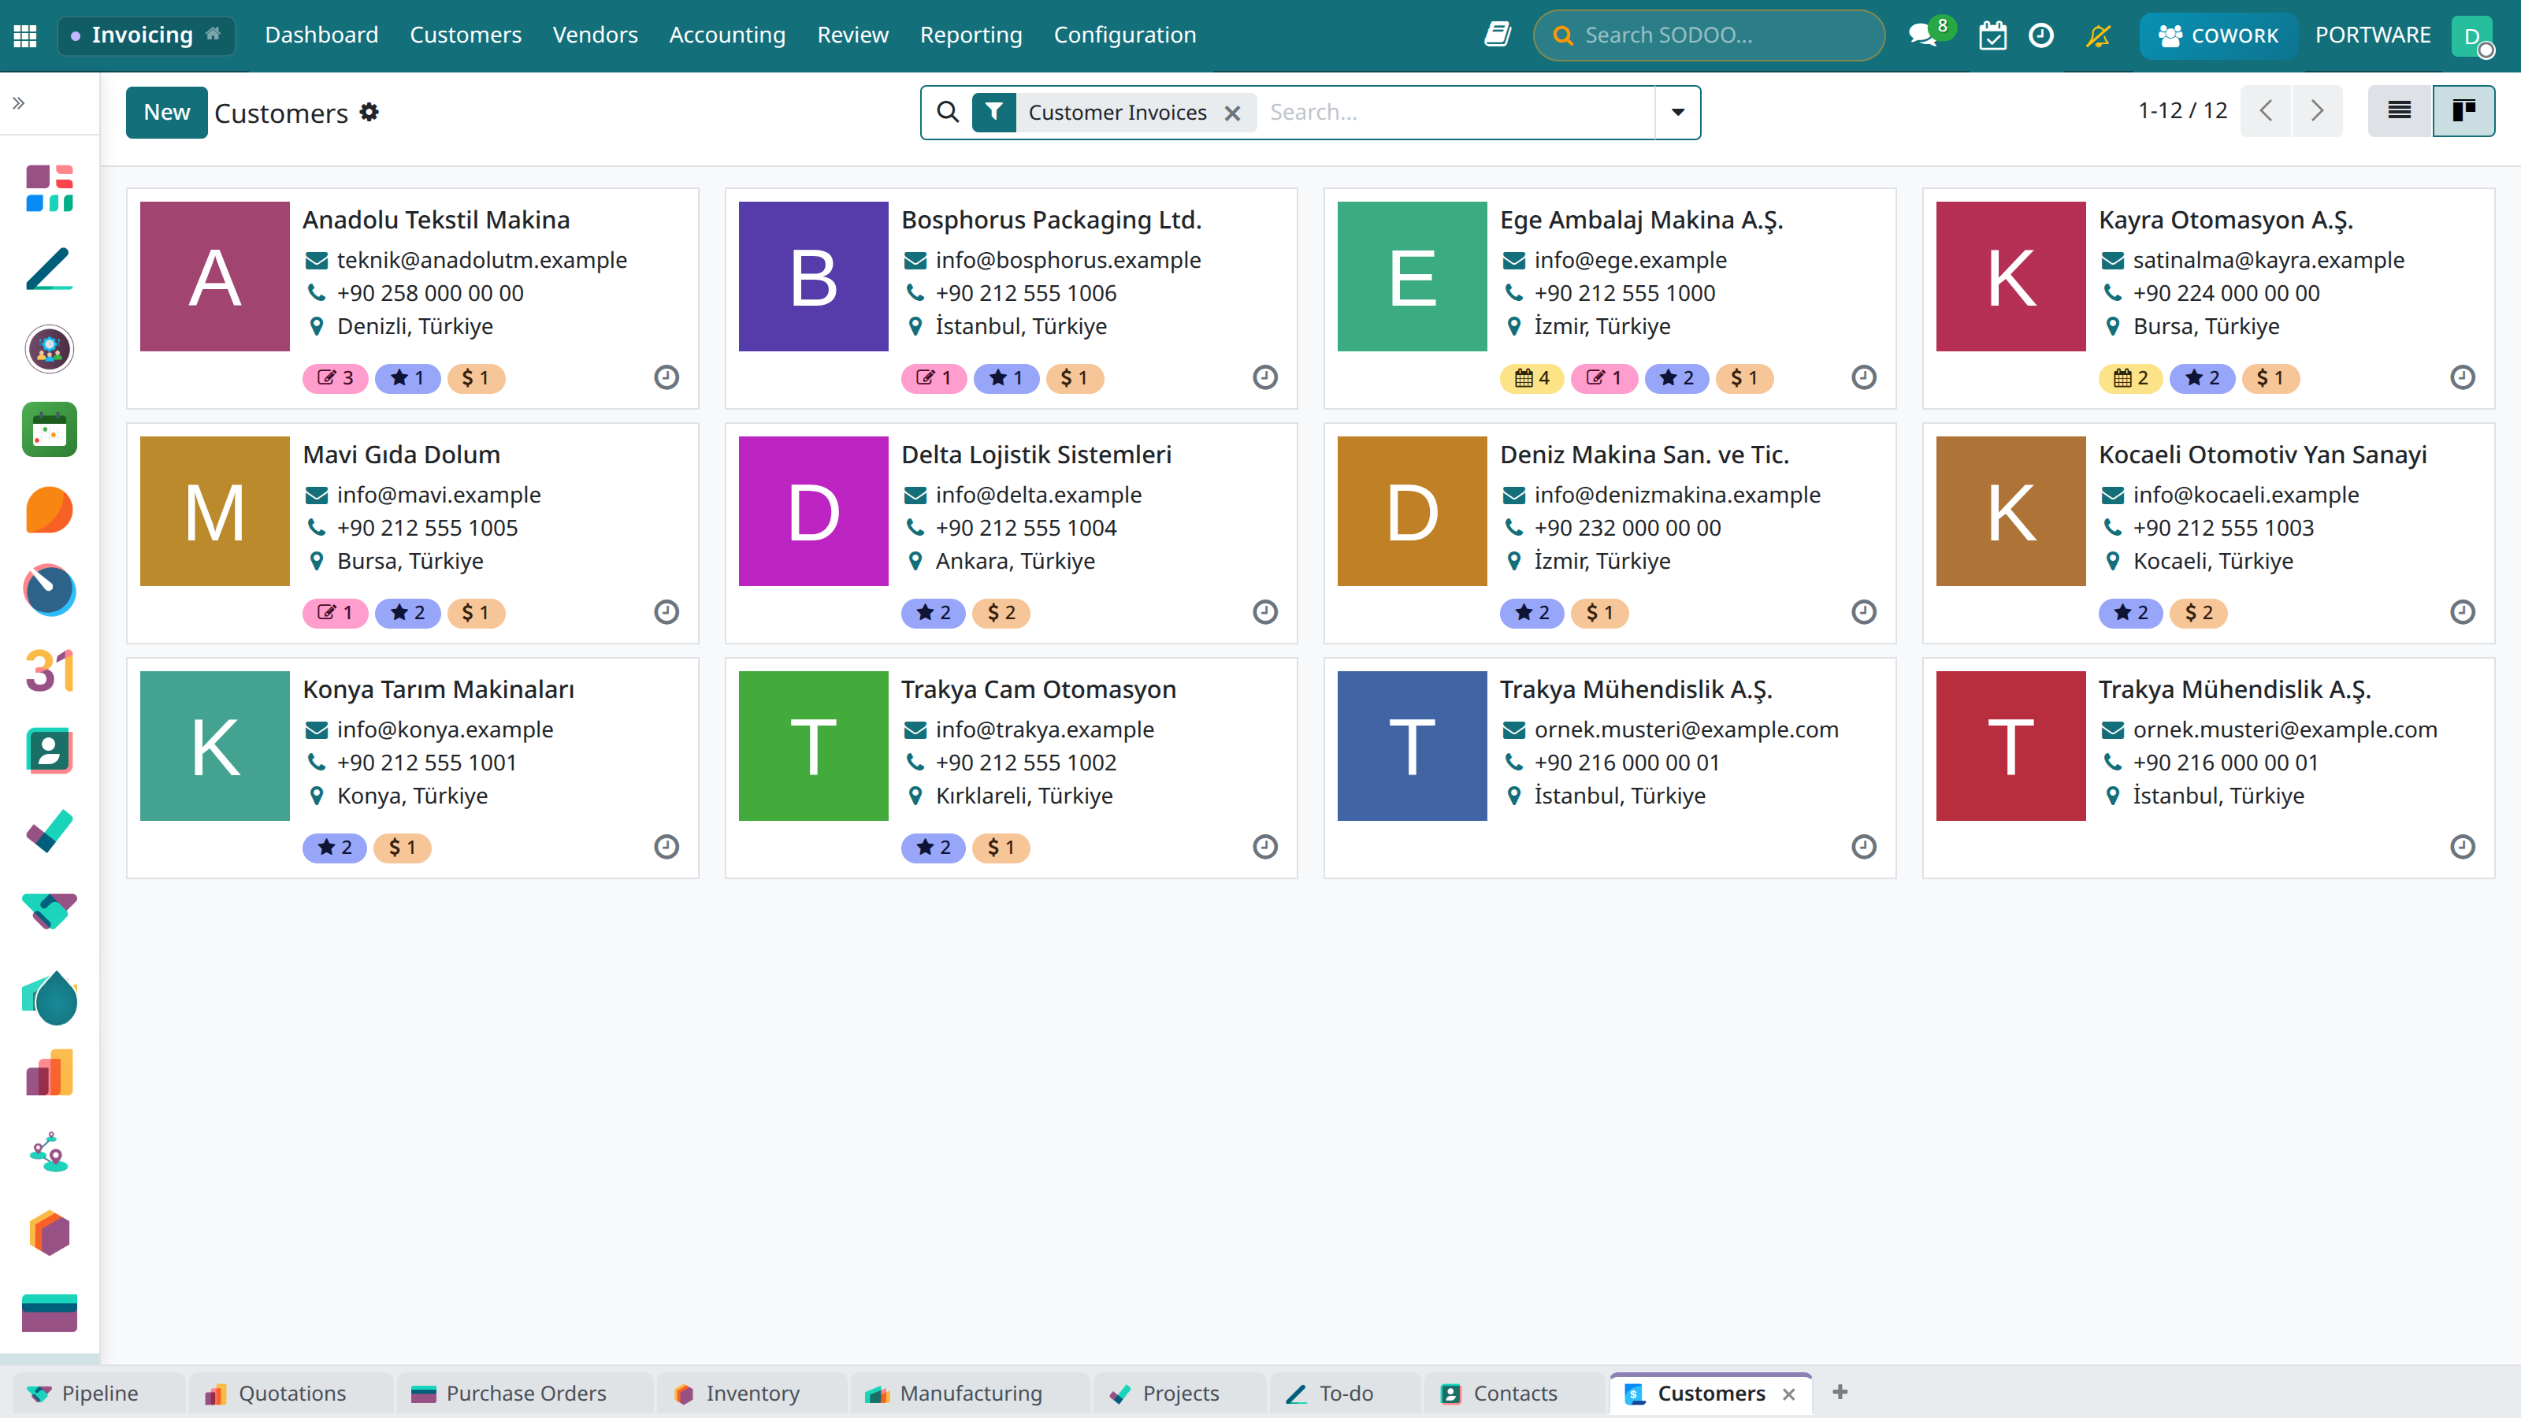This screenshot has width=2521, height=1418.
Task: Open the handshake CRM sidebar app
Action: (49, 911)
